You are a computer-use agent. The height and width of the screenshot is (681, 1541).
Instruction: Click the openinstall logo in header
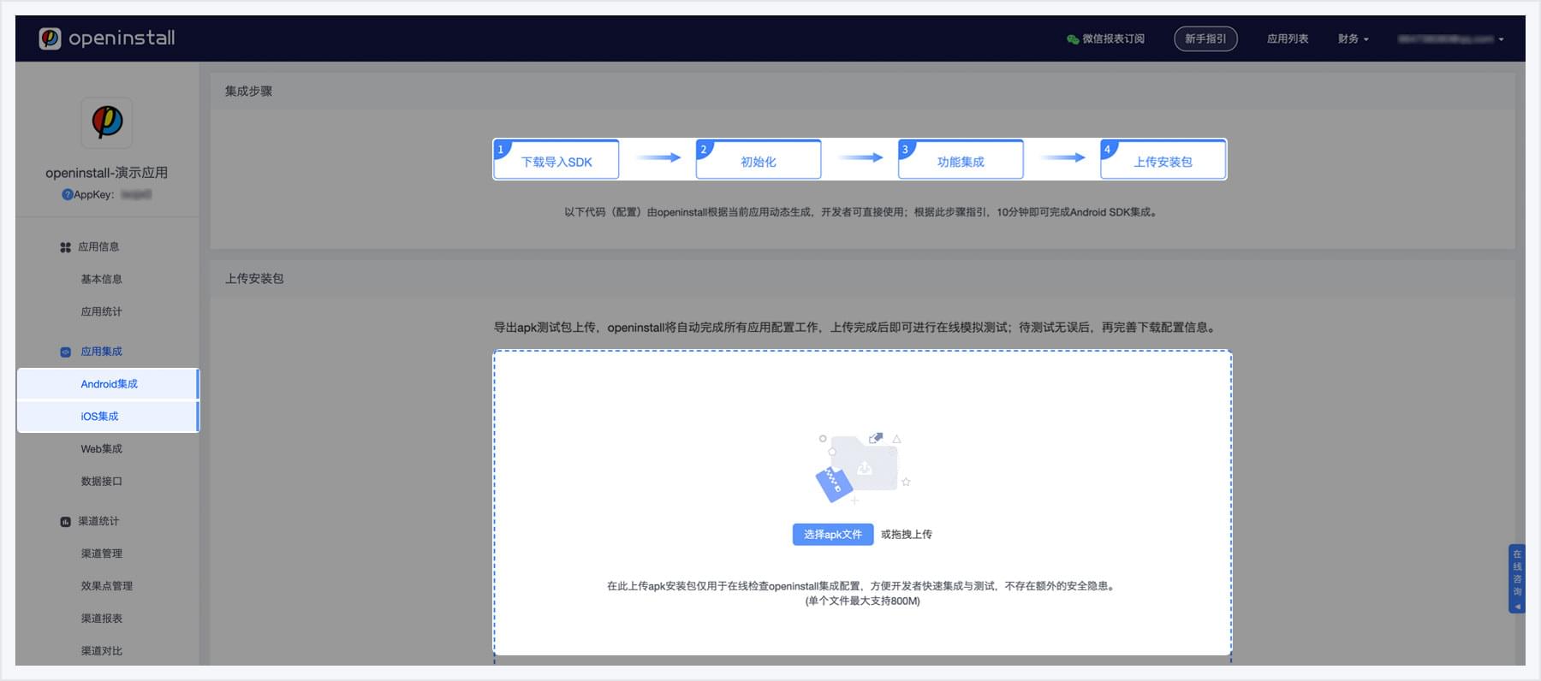click(x=107, y=38)
